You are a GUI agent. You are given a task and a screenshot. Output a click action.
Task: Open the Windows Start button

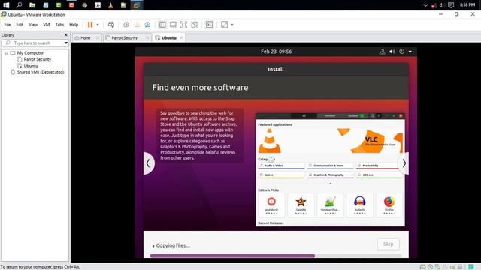(x=6, y=5)
